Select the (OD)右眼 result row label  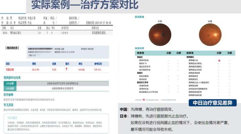pos(10,88)
